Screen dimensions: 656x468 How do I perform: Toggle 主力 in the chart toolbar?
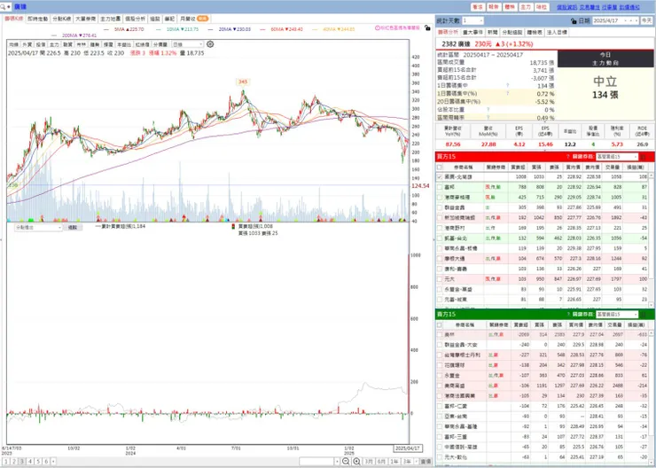[54, 44]
